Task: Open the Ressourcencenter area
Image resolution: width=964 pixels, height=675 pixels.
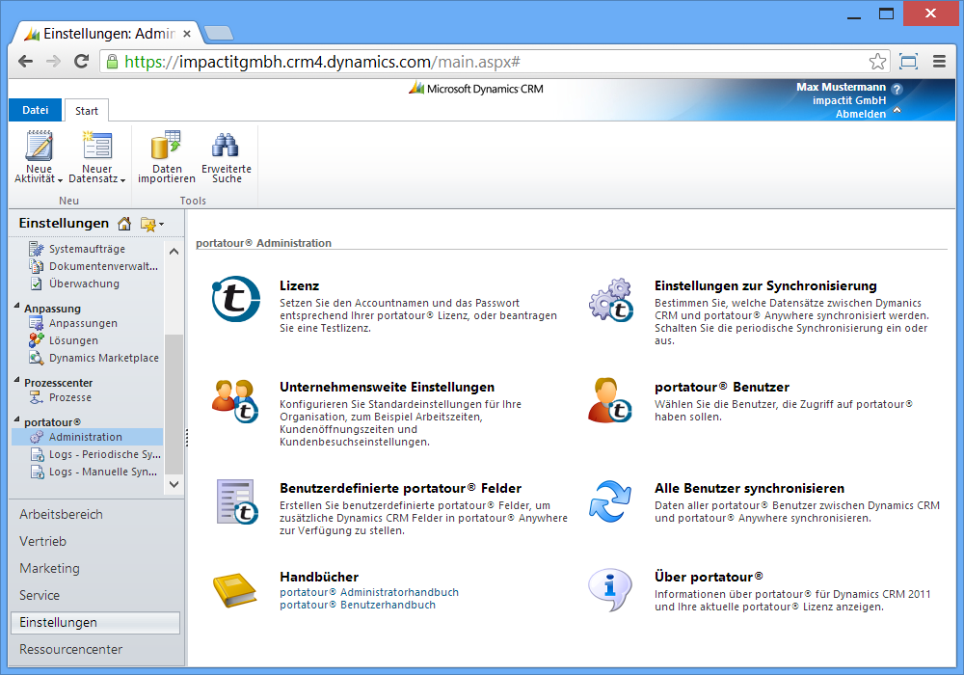Action: (70, 650)
